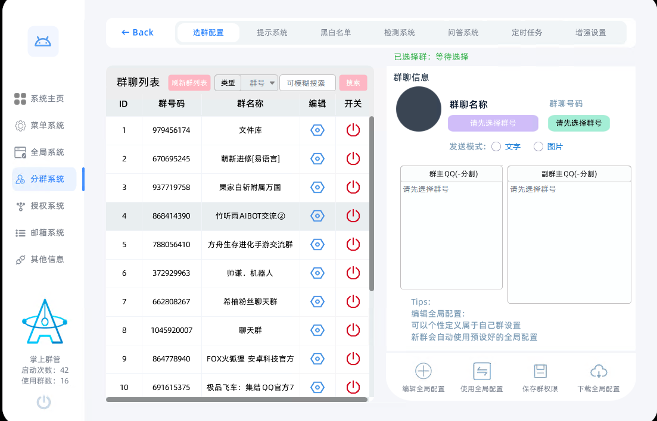
Task: Click edit icon next to 帅谦．机器人
Action: 317,273
